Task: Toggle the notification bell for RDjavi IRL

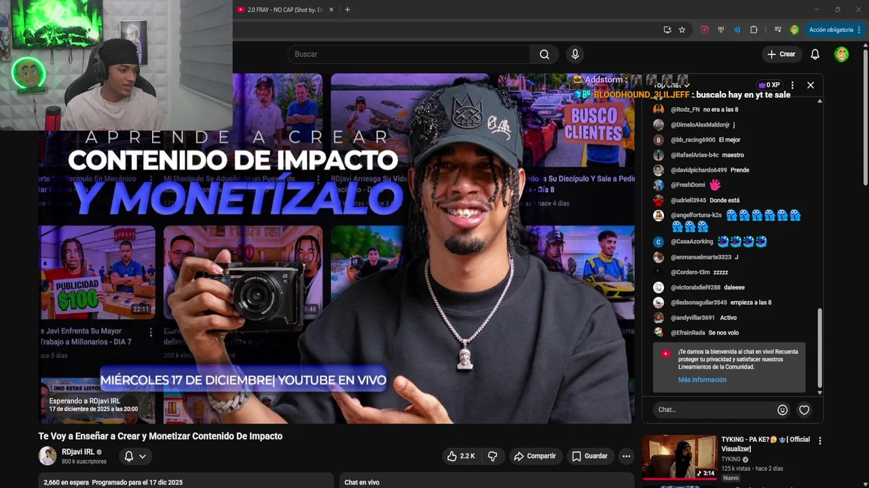Action: point(135,456)
